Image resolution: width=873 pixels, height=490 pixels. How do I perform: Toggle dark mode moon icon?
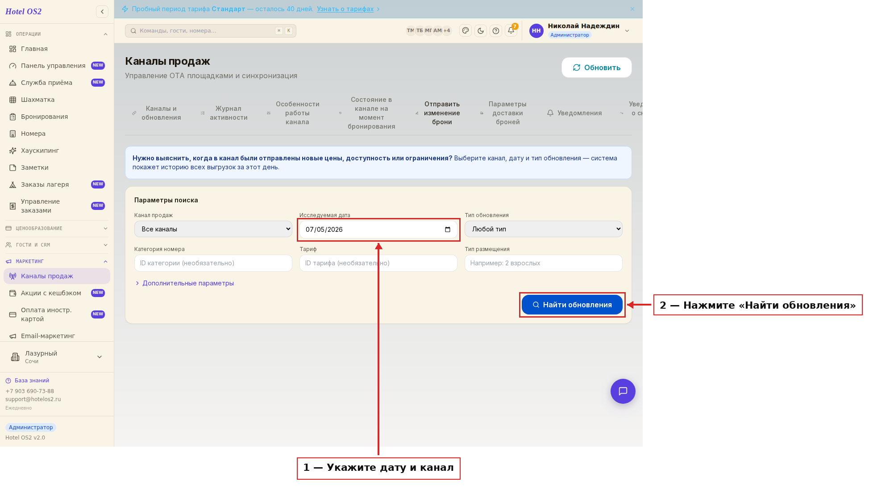481,31
